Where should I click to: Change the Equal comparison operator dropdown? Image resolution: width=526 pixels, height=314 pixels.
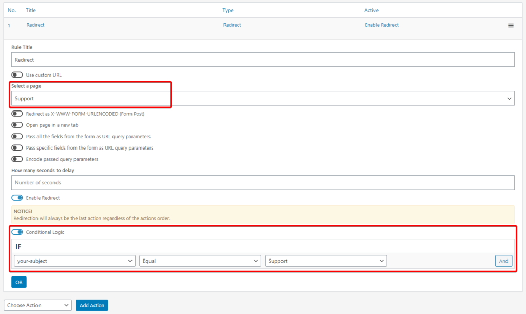pos(200,261)
